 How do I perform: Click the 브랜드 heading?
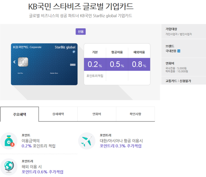pyautogui.click(x=170, y=46)
